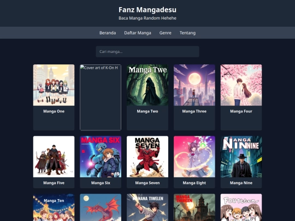This screenshot has height=221, width=295.
Task: Click the Manga Three title text
Action: pyautogui.click(x=194, y=111)
